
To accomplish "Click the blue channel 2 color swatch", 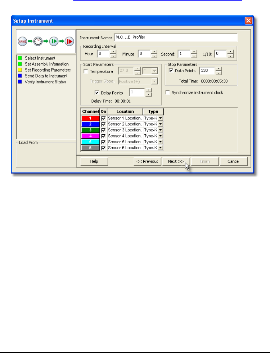I will point(91,124).
